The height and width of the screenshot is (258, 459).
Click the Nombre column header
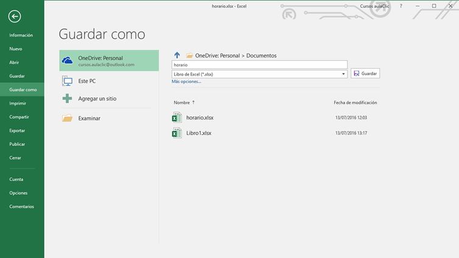pos(182,102)
